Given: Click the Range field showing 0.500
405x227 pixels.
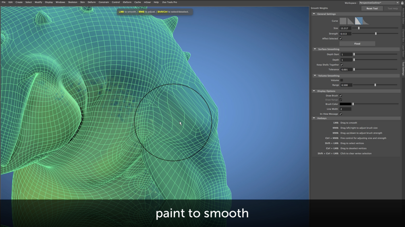Looking at the screenshot, I should pyautogui.click(x=346, y=85).
